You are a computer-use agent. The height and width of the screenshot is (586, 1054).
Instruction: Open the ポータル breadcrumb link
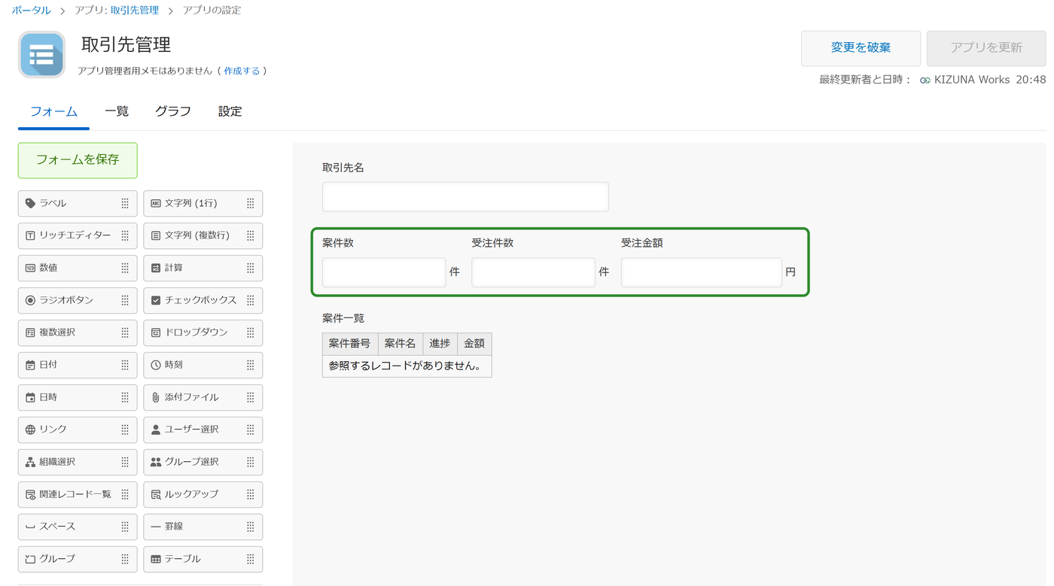click(32, 11)
